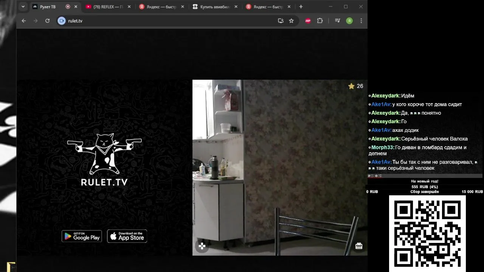Click the install app icon in address bar
Image resolution: width=484 pixels, height=272 pixels.
(x=281, y=21)
